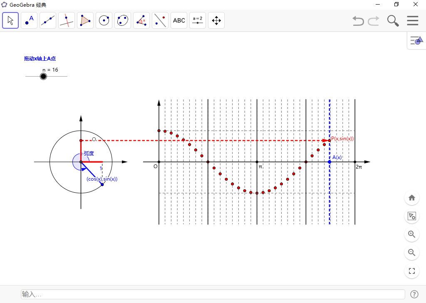
Task: Choose the Slider tool a=2
Action: [x=198, y=20]
